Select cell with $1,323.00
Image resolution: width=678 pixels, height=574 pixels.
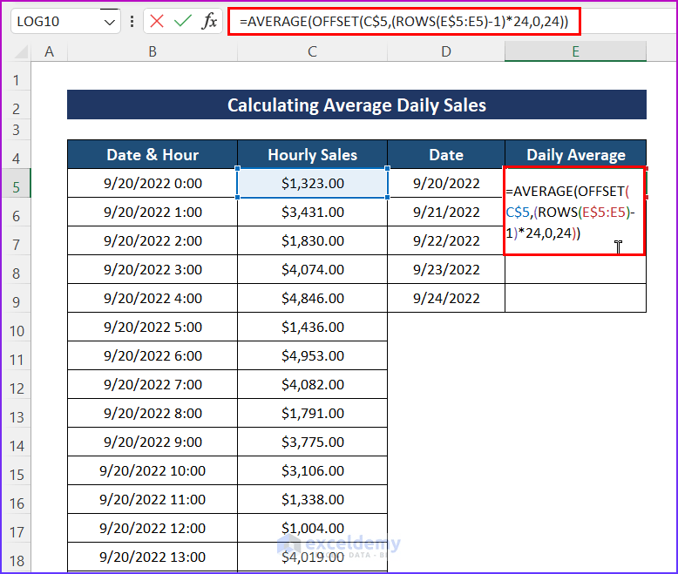pyautogui.click(x=312, y=183)
